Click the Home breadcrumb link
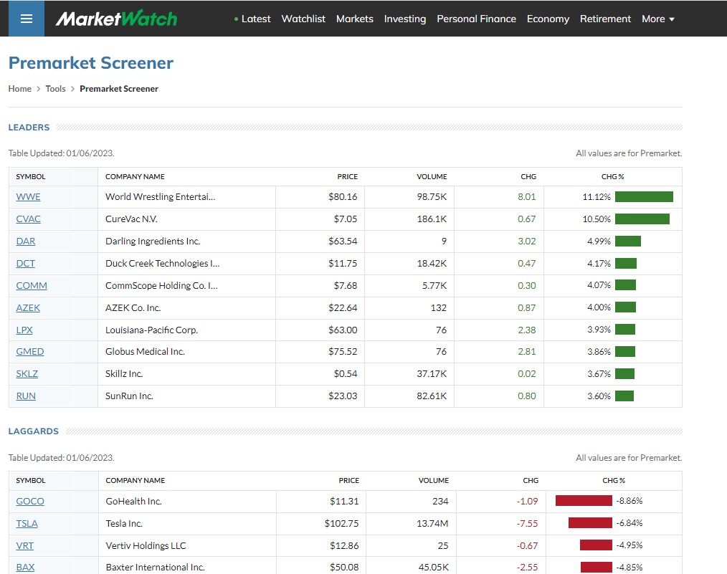Screen dimensions: 727x574 point(20,88)
